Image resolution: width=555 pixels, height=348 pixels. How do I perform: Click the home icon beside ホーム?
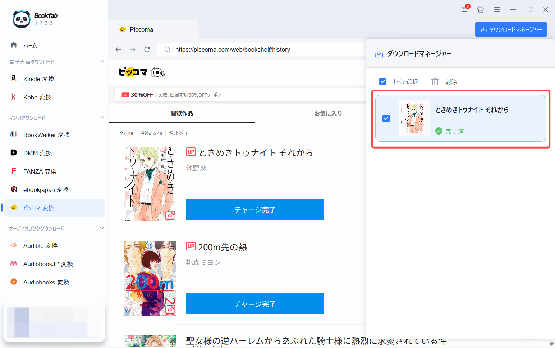pyautogui.click(x=14, y=45)
